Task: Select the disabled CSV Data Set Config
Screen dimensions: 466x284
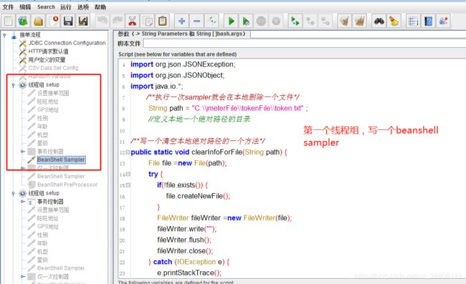Action: click(54, 68)
